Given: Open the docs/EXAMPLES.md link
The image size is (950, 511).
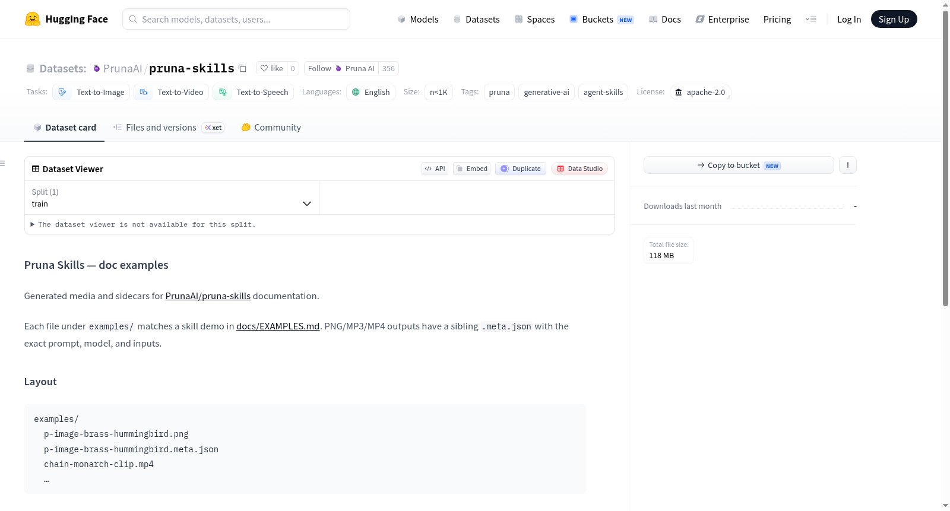Looking at the screenshot, I should [x=278, y=326].
